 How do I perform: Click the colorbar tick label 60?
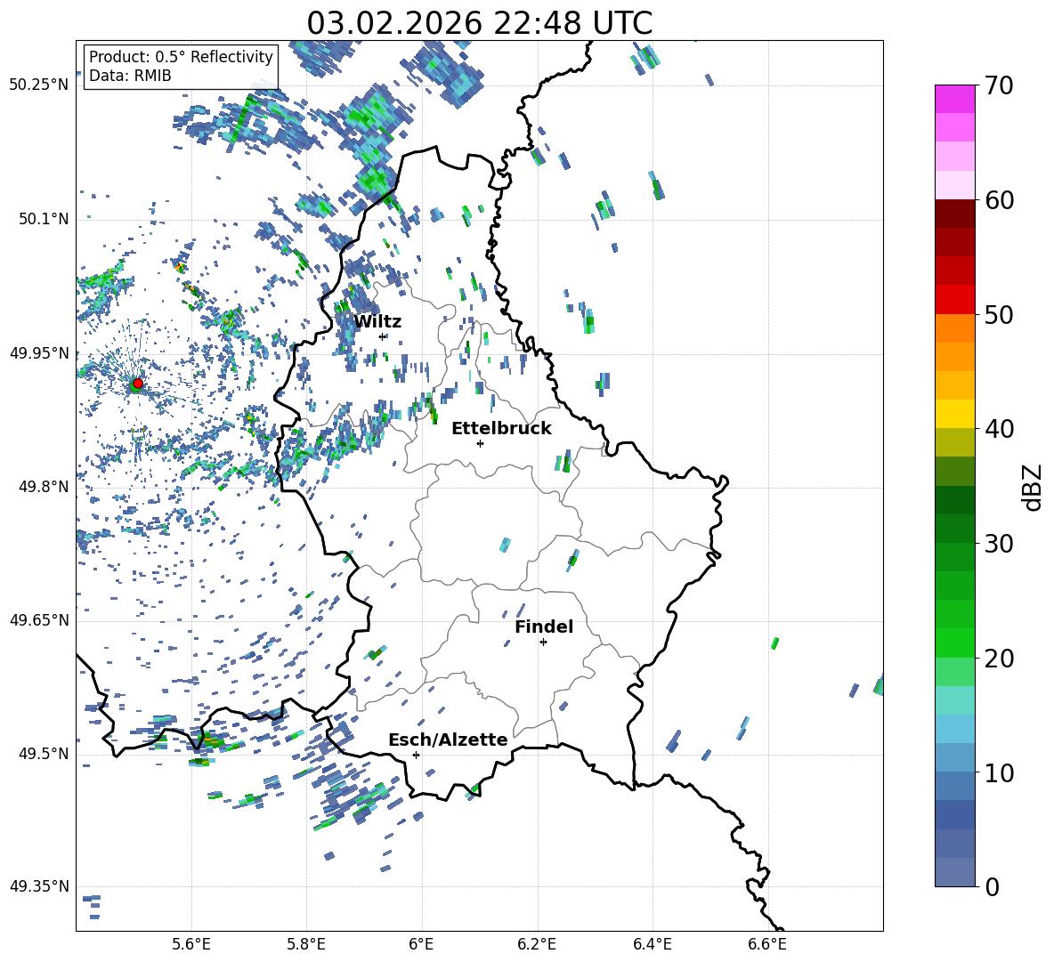[999, 200]
